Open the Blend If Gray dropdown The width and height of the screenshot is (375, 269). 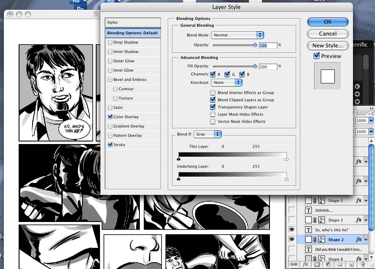208,134
